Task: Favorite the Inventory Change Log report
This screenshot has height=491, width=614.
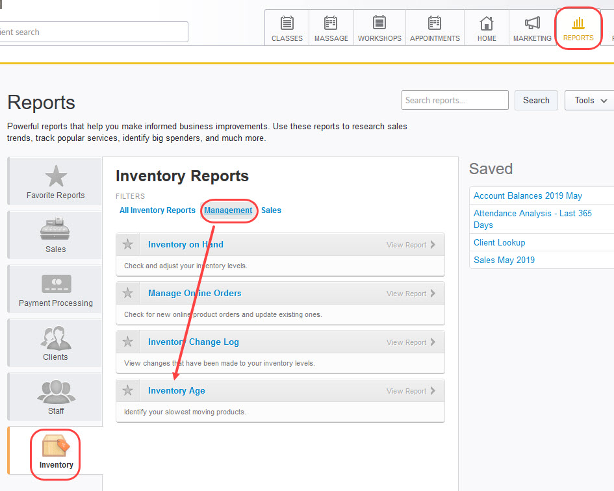Action: pyautogui.click(x=127, y=342)
